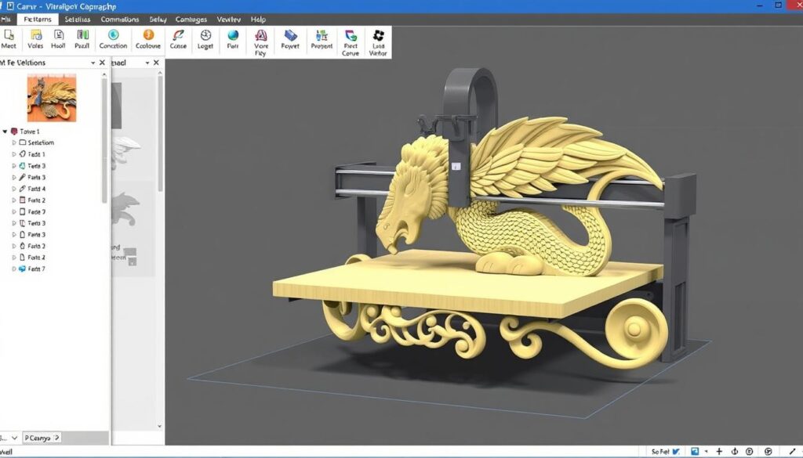Open the Help menu
Image resolution: width=803 pixels, height=458 pixels.
pos(257,20)
